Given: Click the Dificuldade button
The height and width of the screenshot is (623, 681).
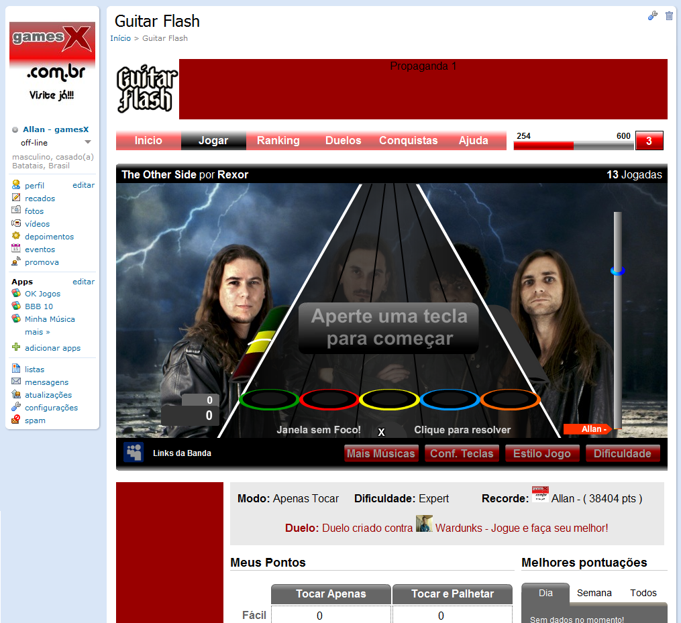Looking at the screenshot, I should (x=623, y=454).
